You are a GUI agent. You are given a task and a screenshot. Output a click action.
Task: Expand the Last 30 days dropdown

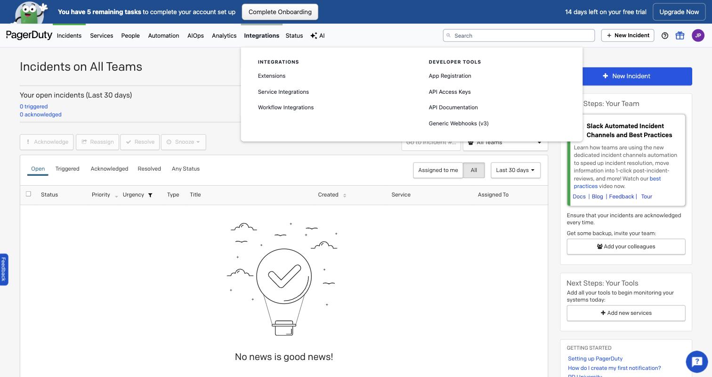pos(516,170)
